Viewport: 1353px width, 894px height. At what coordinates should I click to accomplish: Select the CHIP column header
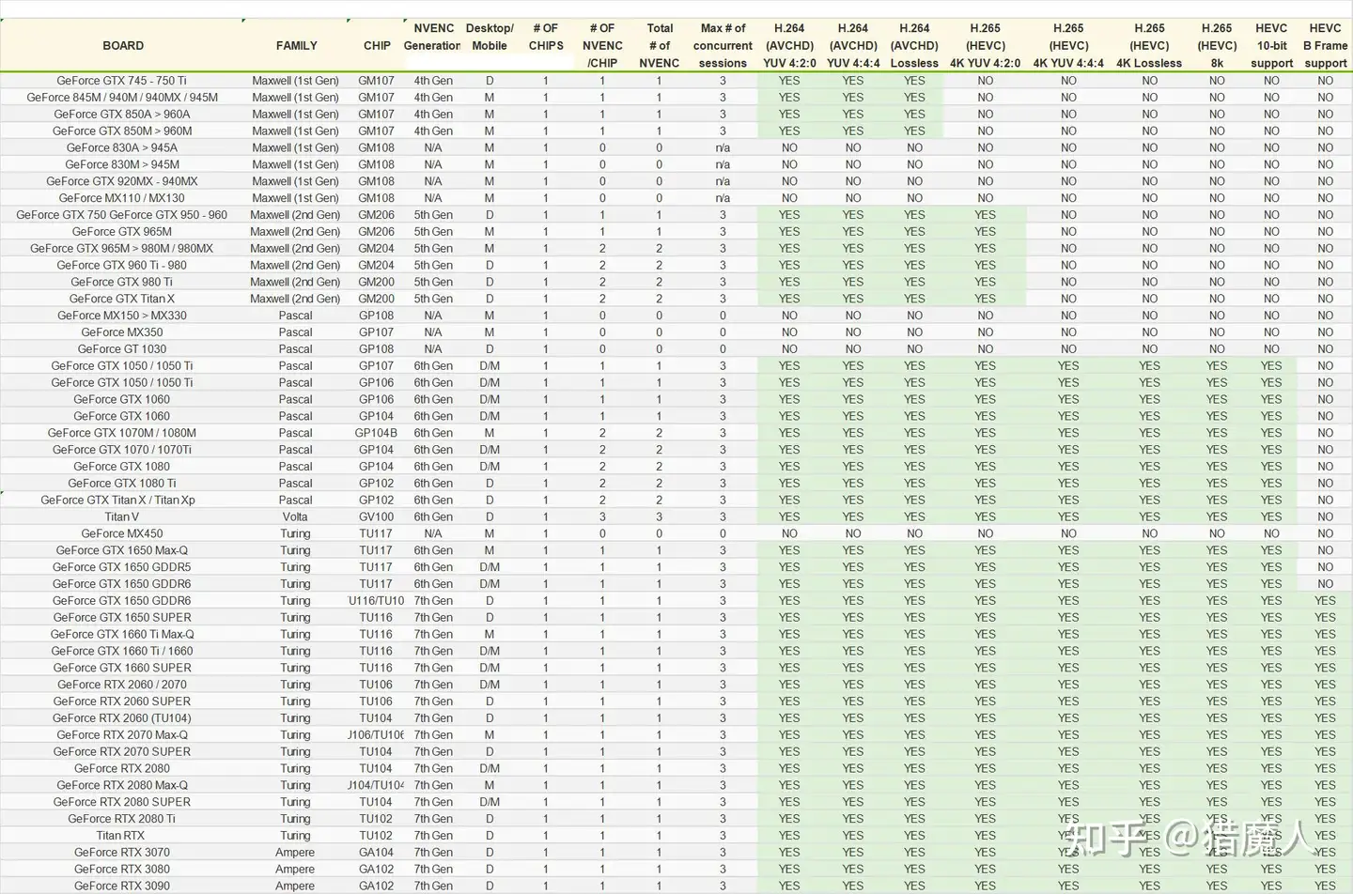[x=377, y=45]
